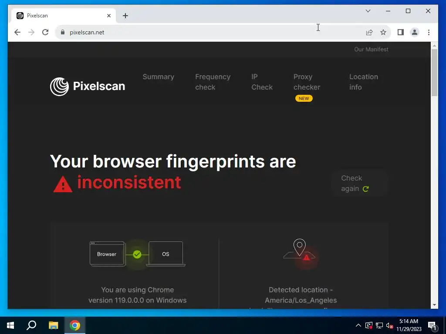This screenshot has width=446, height=334.
Task: Open the notification center icon
Action: pos(432,326)
